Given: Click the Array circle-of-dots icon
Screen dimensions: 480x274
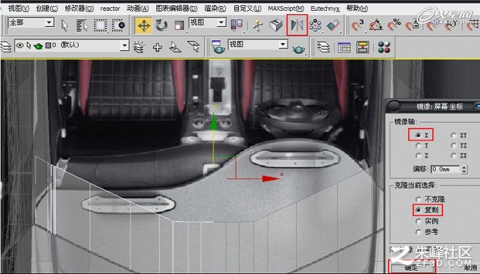Looking at the screenshot, I should click(315, 25).
